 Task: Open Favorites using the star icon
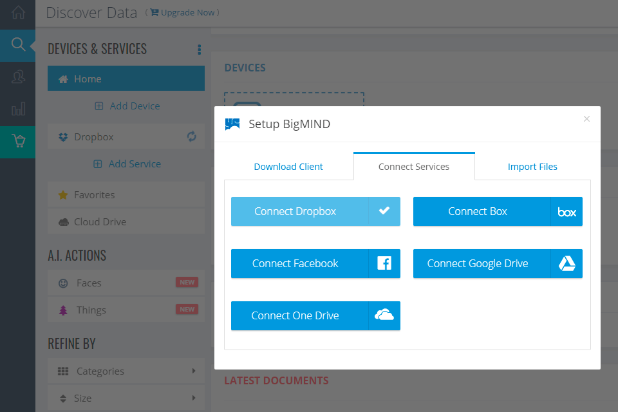62,194
